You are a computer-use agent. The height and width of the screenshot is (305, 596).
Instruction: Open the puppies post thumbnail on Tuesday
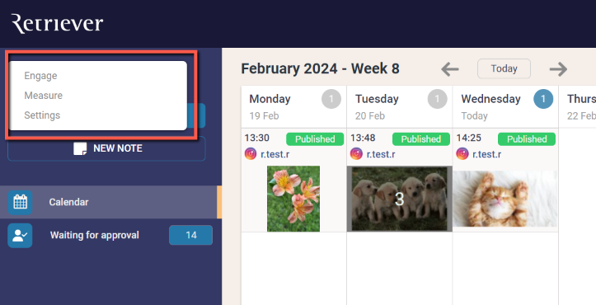[x=400, y=199]
